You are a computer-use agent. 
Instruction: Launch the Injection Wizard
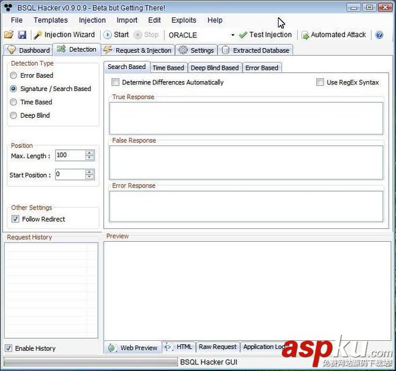click(x=64, y=35)
